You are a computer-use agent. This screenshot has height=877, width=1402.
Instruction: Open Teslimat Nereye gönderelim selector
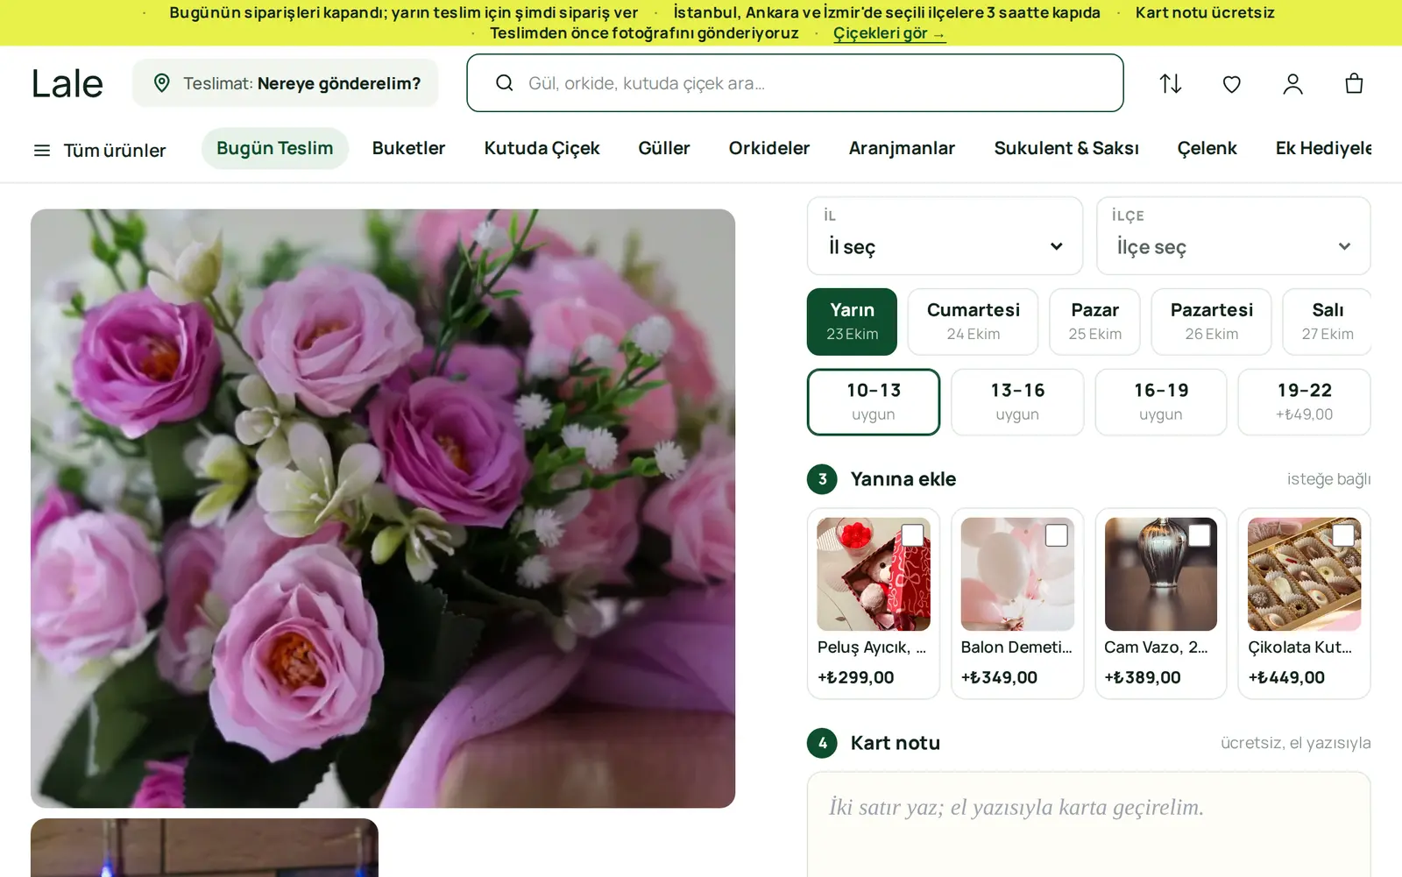click(x=286, y=83)
